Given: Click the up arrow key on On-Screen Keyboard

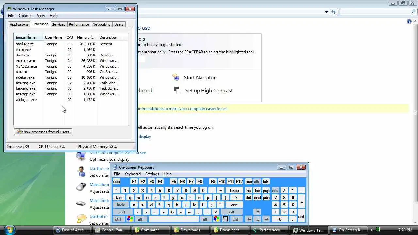Looking at the screenshot, I should coord(258,212).
